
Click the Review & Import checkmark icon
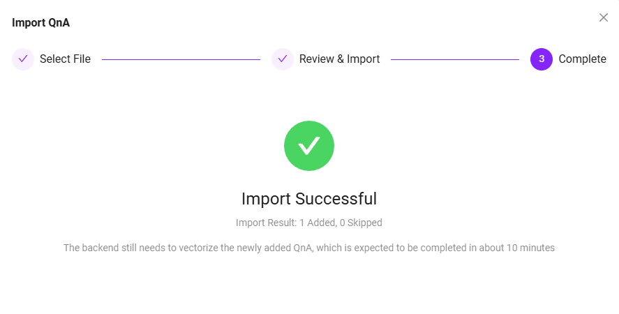(283, 59)
